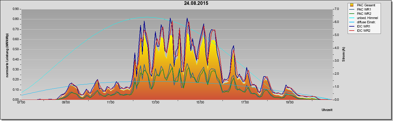Viewport: 393px width, 121px height.
Task: Click the IDC WR2 legend entry
Action: pyautogui.click(x=360, y=31)
